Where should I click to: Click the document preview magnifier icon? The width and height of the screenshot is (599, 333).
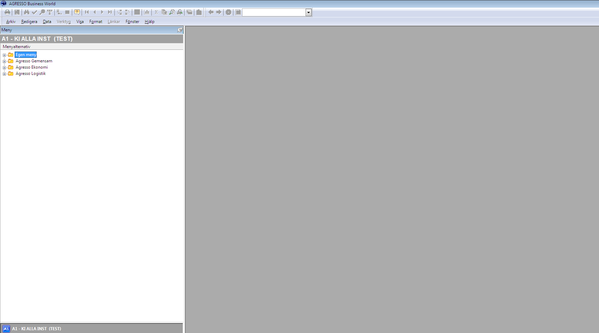click(172, 12)
